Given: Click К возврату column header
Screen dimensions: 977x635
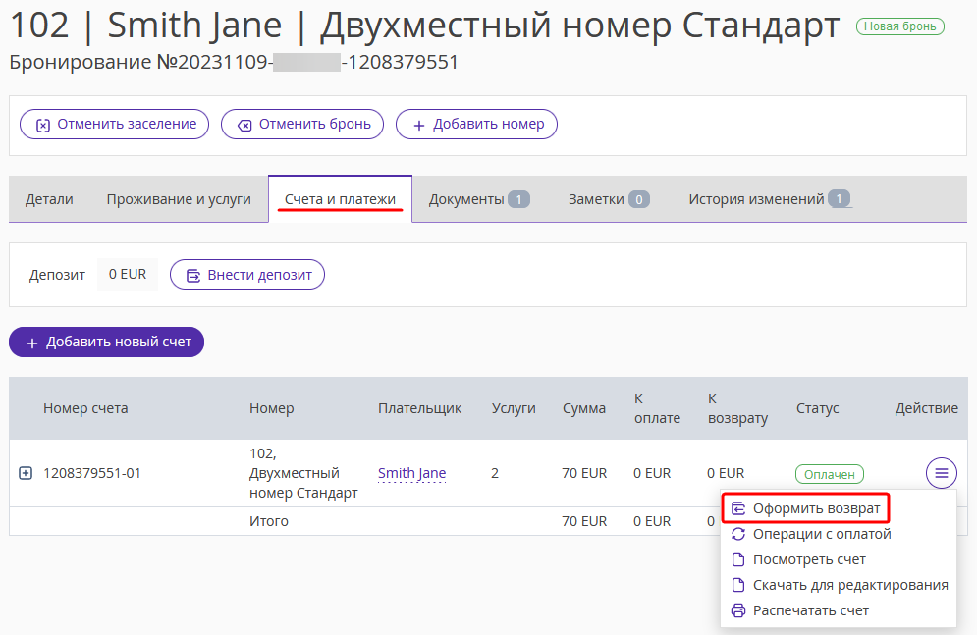Looking at the screenshot, I should click(x=737, y=408).
